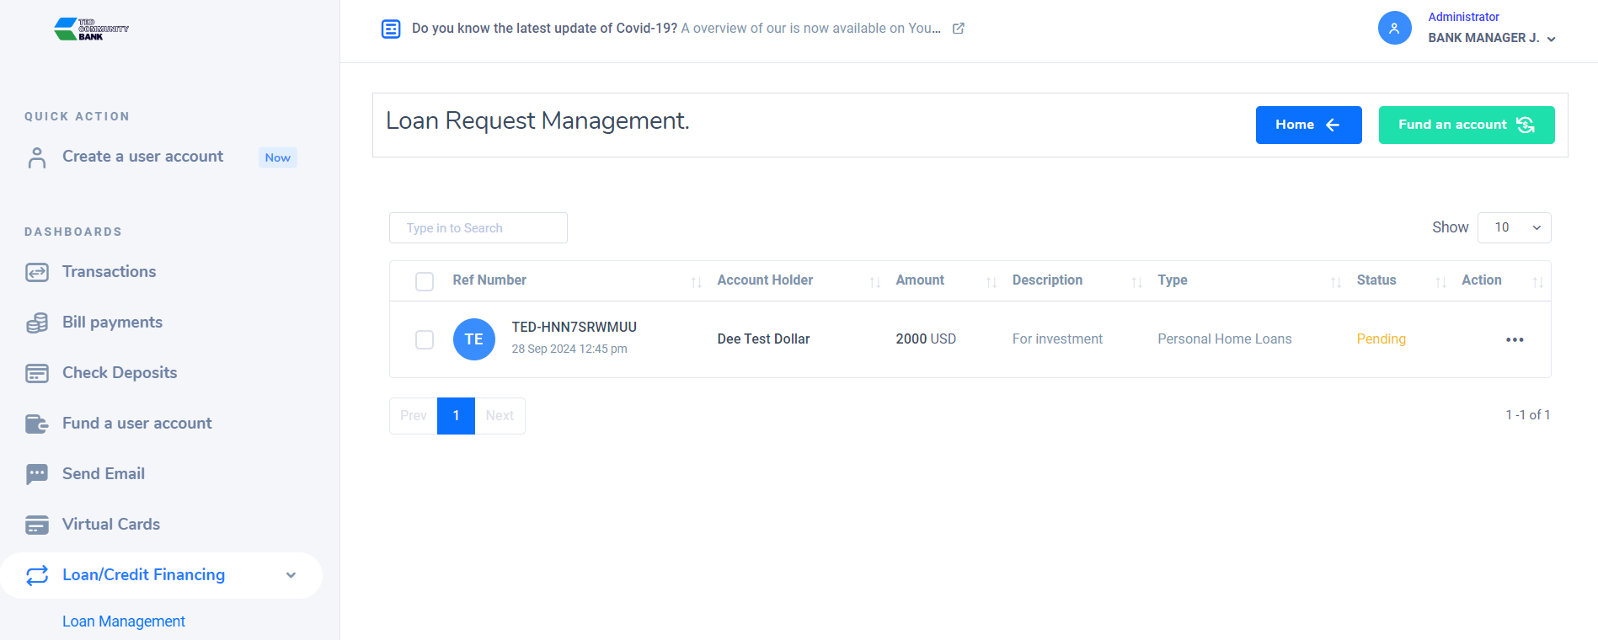
Task: Click the green Fund an account button
Action: point(1466,125)
